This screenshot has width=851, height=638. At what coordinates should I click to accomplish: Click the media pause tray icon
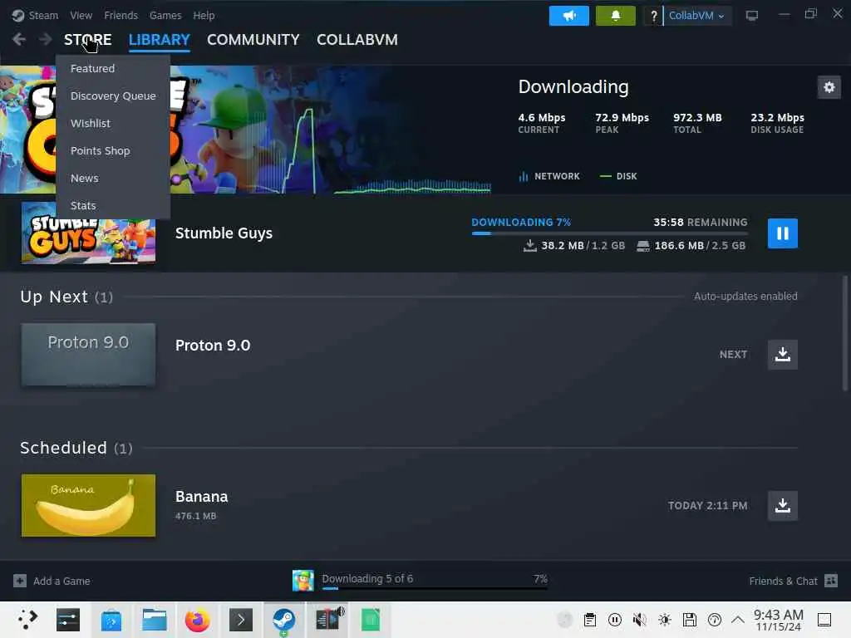614,620
